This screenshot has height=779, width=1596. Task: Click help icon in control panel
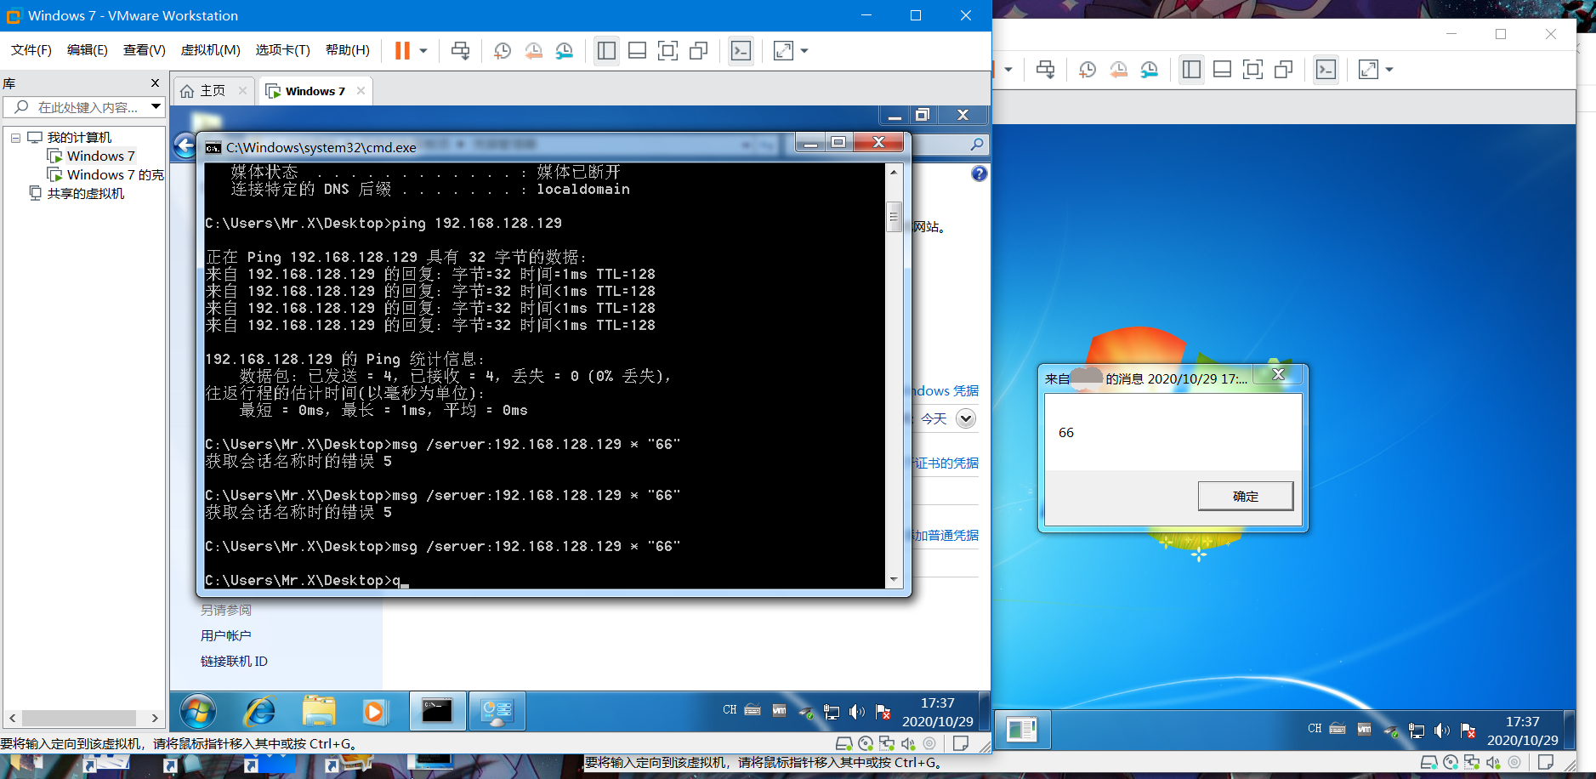point(980,173)
